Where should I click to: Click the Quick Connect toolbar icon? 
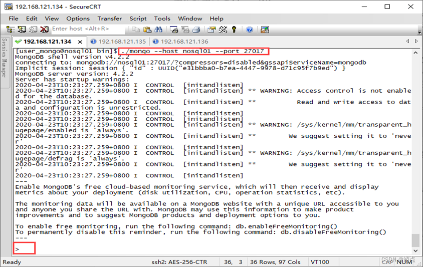coord(22,30)
